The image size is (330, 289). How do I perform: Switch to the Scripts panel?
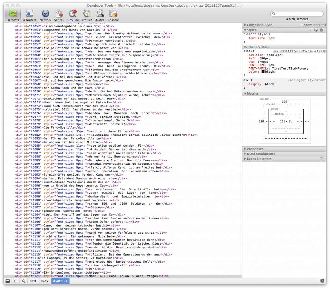(x=59, y=15)
